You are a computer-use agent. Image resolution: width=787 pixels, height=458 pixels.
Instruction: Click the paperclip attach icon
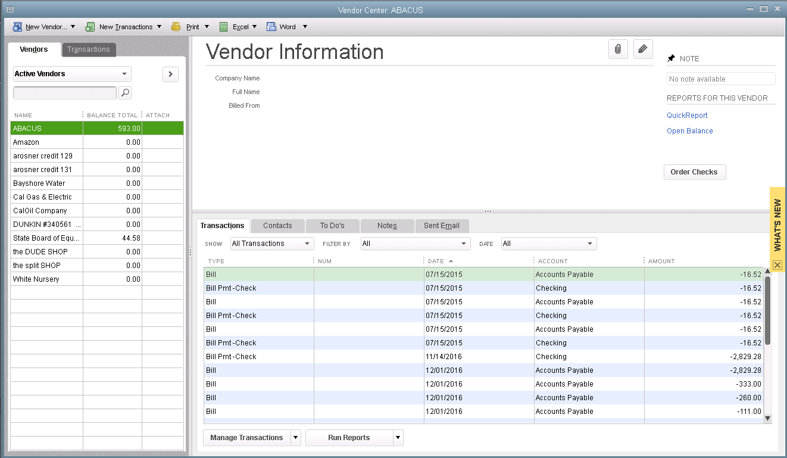[618, 49]
